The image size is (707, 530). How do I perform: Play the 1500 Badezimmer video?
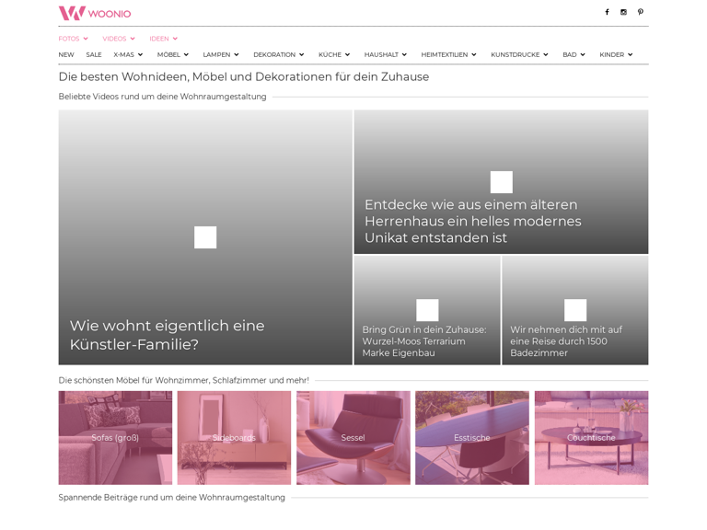pyautogui.click(x=575, y=310)
